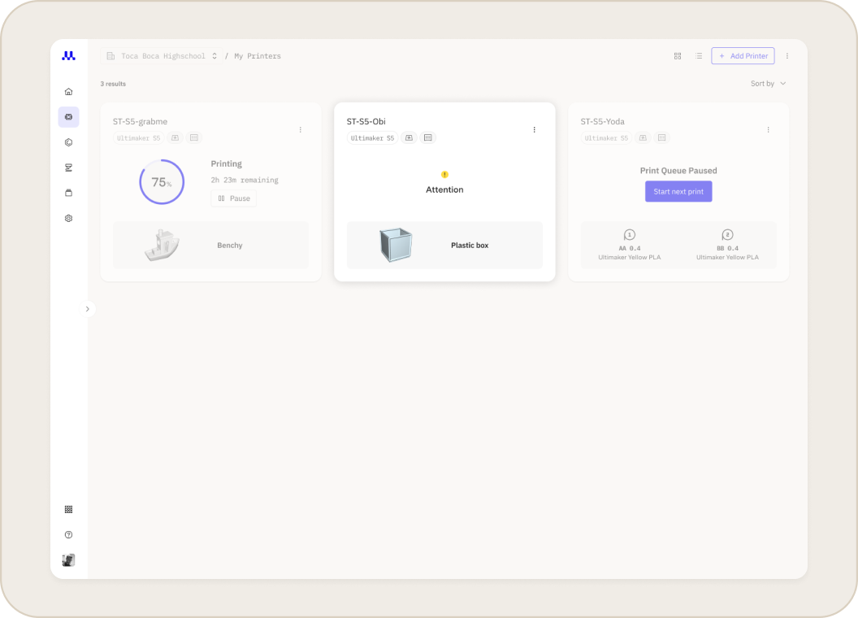
Task: Click extruder 1 icon on ST-S5-Yoda
Action: tap(629, 235)
